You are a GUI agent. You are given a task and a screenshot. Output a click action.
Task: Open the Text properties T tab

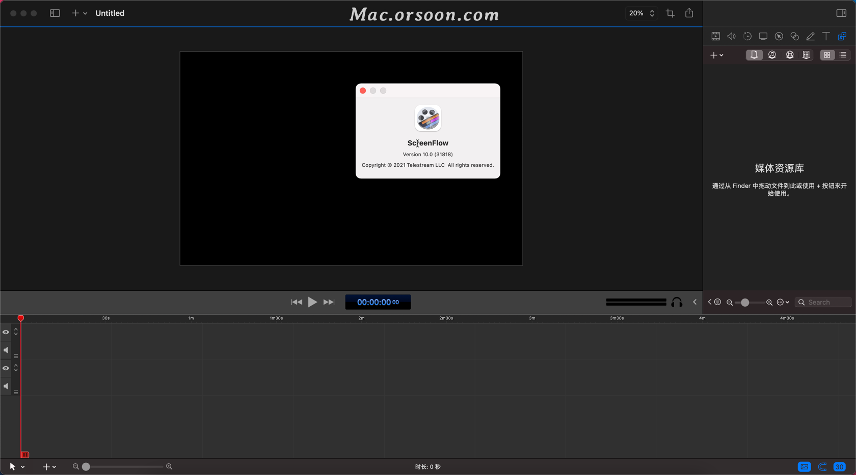826,36
